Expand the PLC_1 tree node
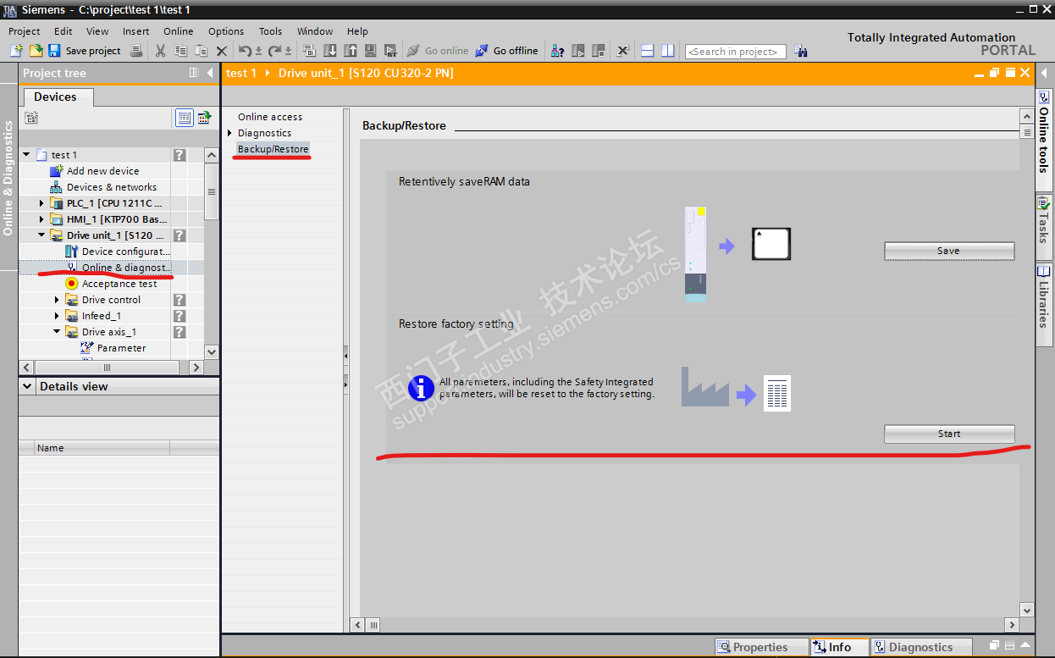Image resolution: width=1055 pixels, height=658 pixels. tap(41, 203)
